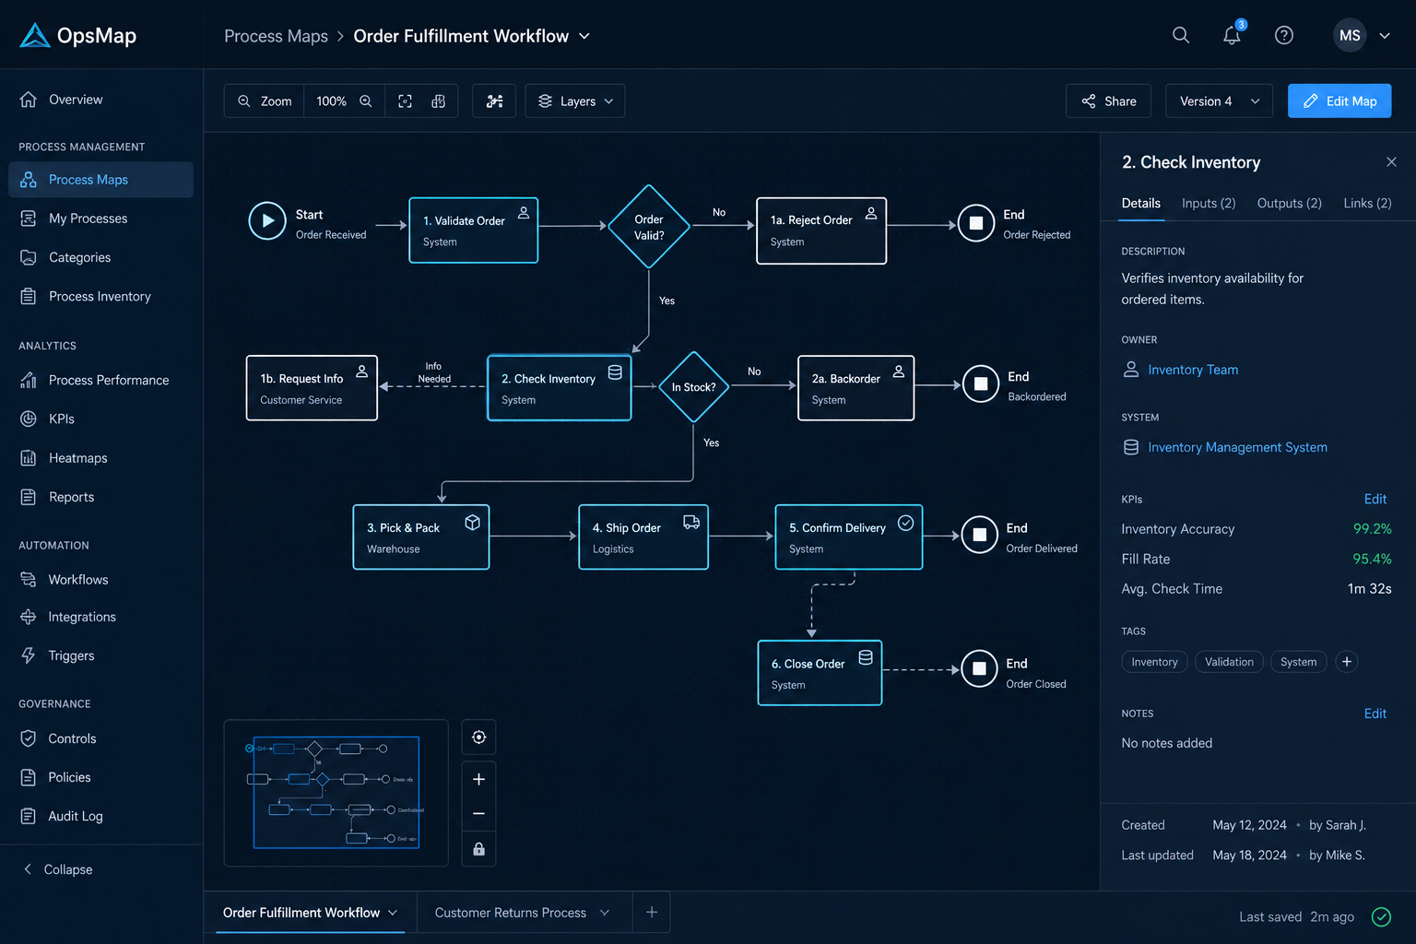This screenshot has height=944, width=1416.
Task: Click the Validation tag
Action: (x=1229, y=662)
